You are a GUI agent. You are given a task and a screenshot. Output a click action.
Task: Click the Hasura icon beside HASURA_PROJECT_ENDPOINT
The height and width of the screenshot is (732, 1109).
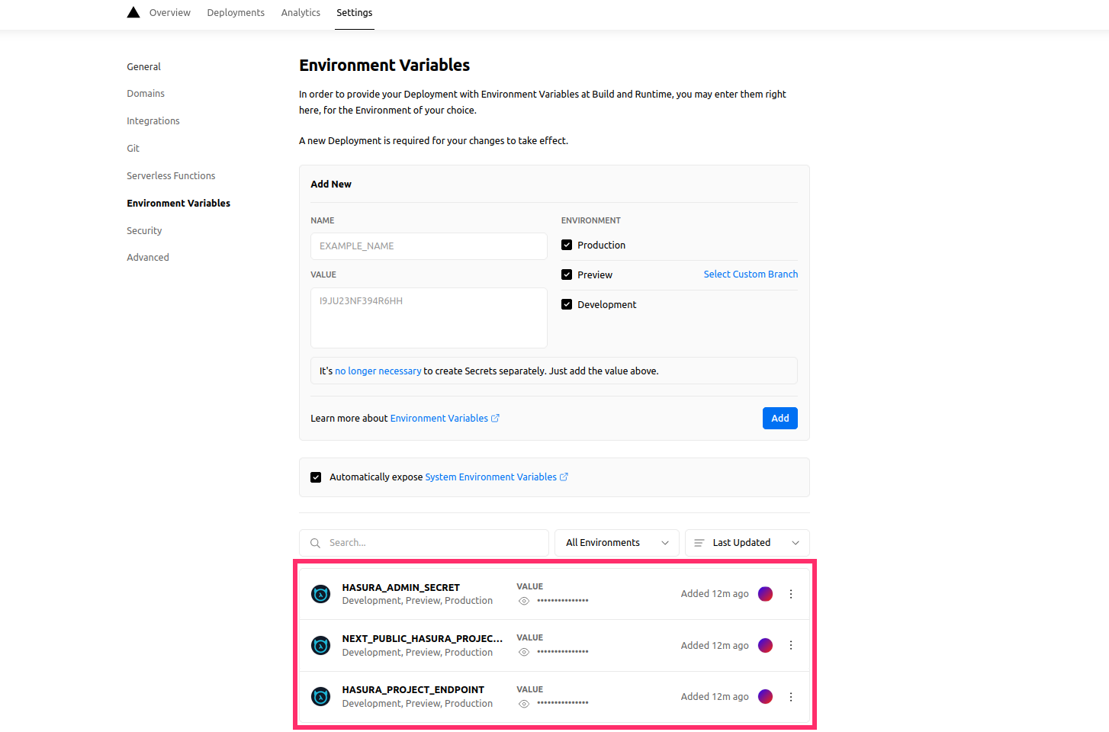(x=320, y=696)
